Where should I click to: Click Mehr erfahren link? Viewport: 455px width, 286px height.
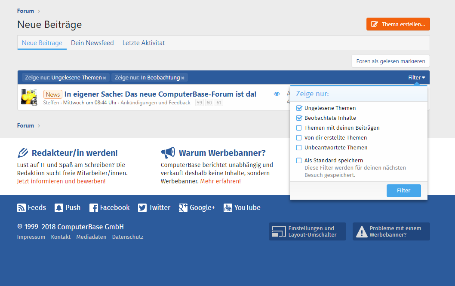pos(221,181)
